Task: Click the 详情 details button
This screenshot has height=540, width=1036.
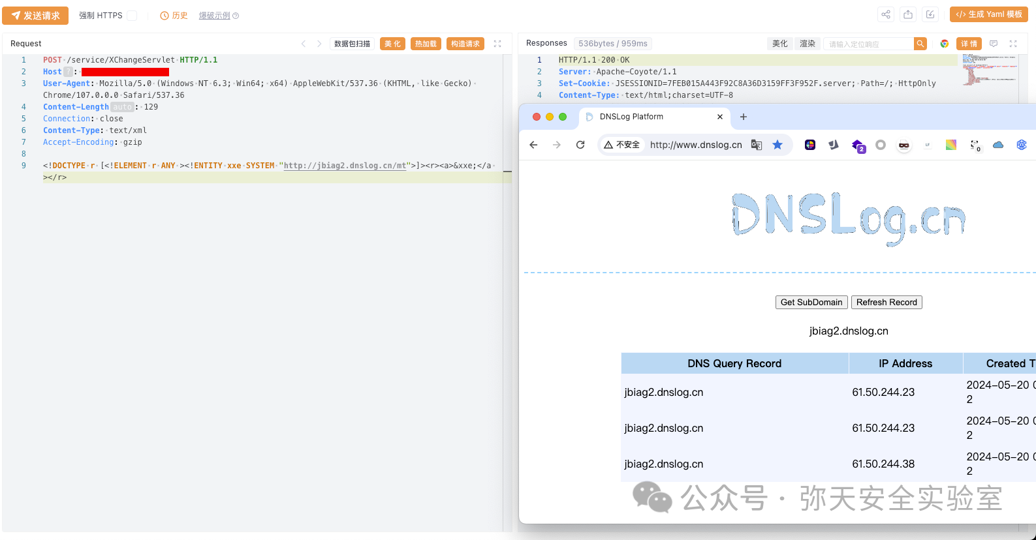Action: [x=969, y=44]
